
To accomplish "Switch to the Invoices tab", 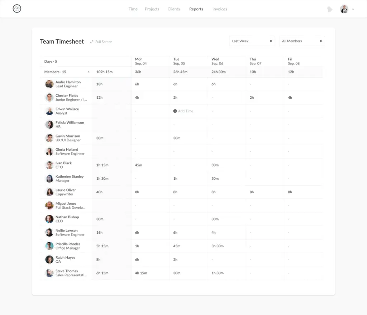I will [220, 9].
